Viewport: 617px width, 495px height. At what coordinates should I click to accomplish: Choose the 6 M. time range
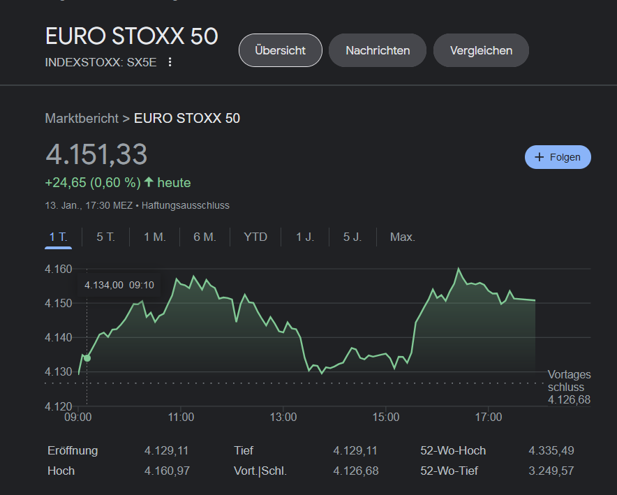point(205,237)
